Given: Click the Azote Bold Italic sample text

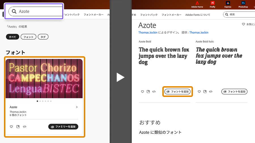Looking at the screenshot, I should coord(219,56).
